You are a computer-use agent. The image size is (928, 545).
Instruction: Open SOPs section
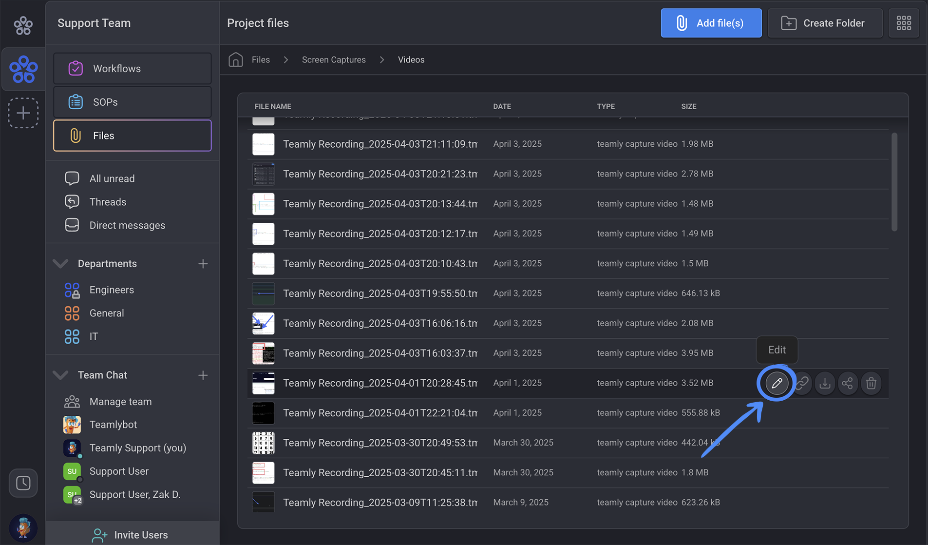[x=132, y=102]
